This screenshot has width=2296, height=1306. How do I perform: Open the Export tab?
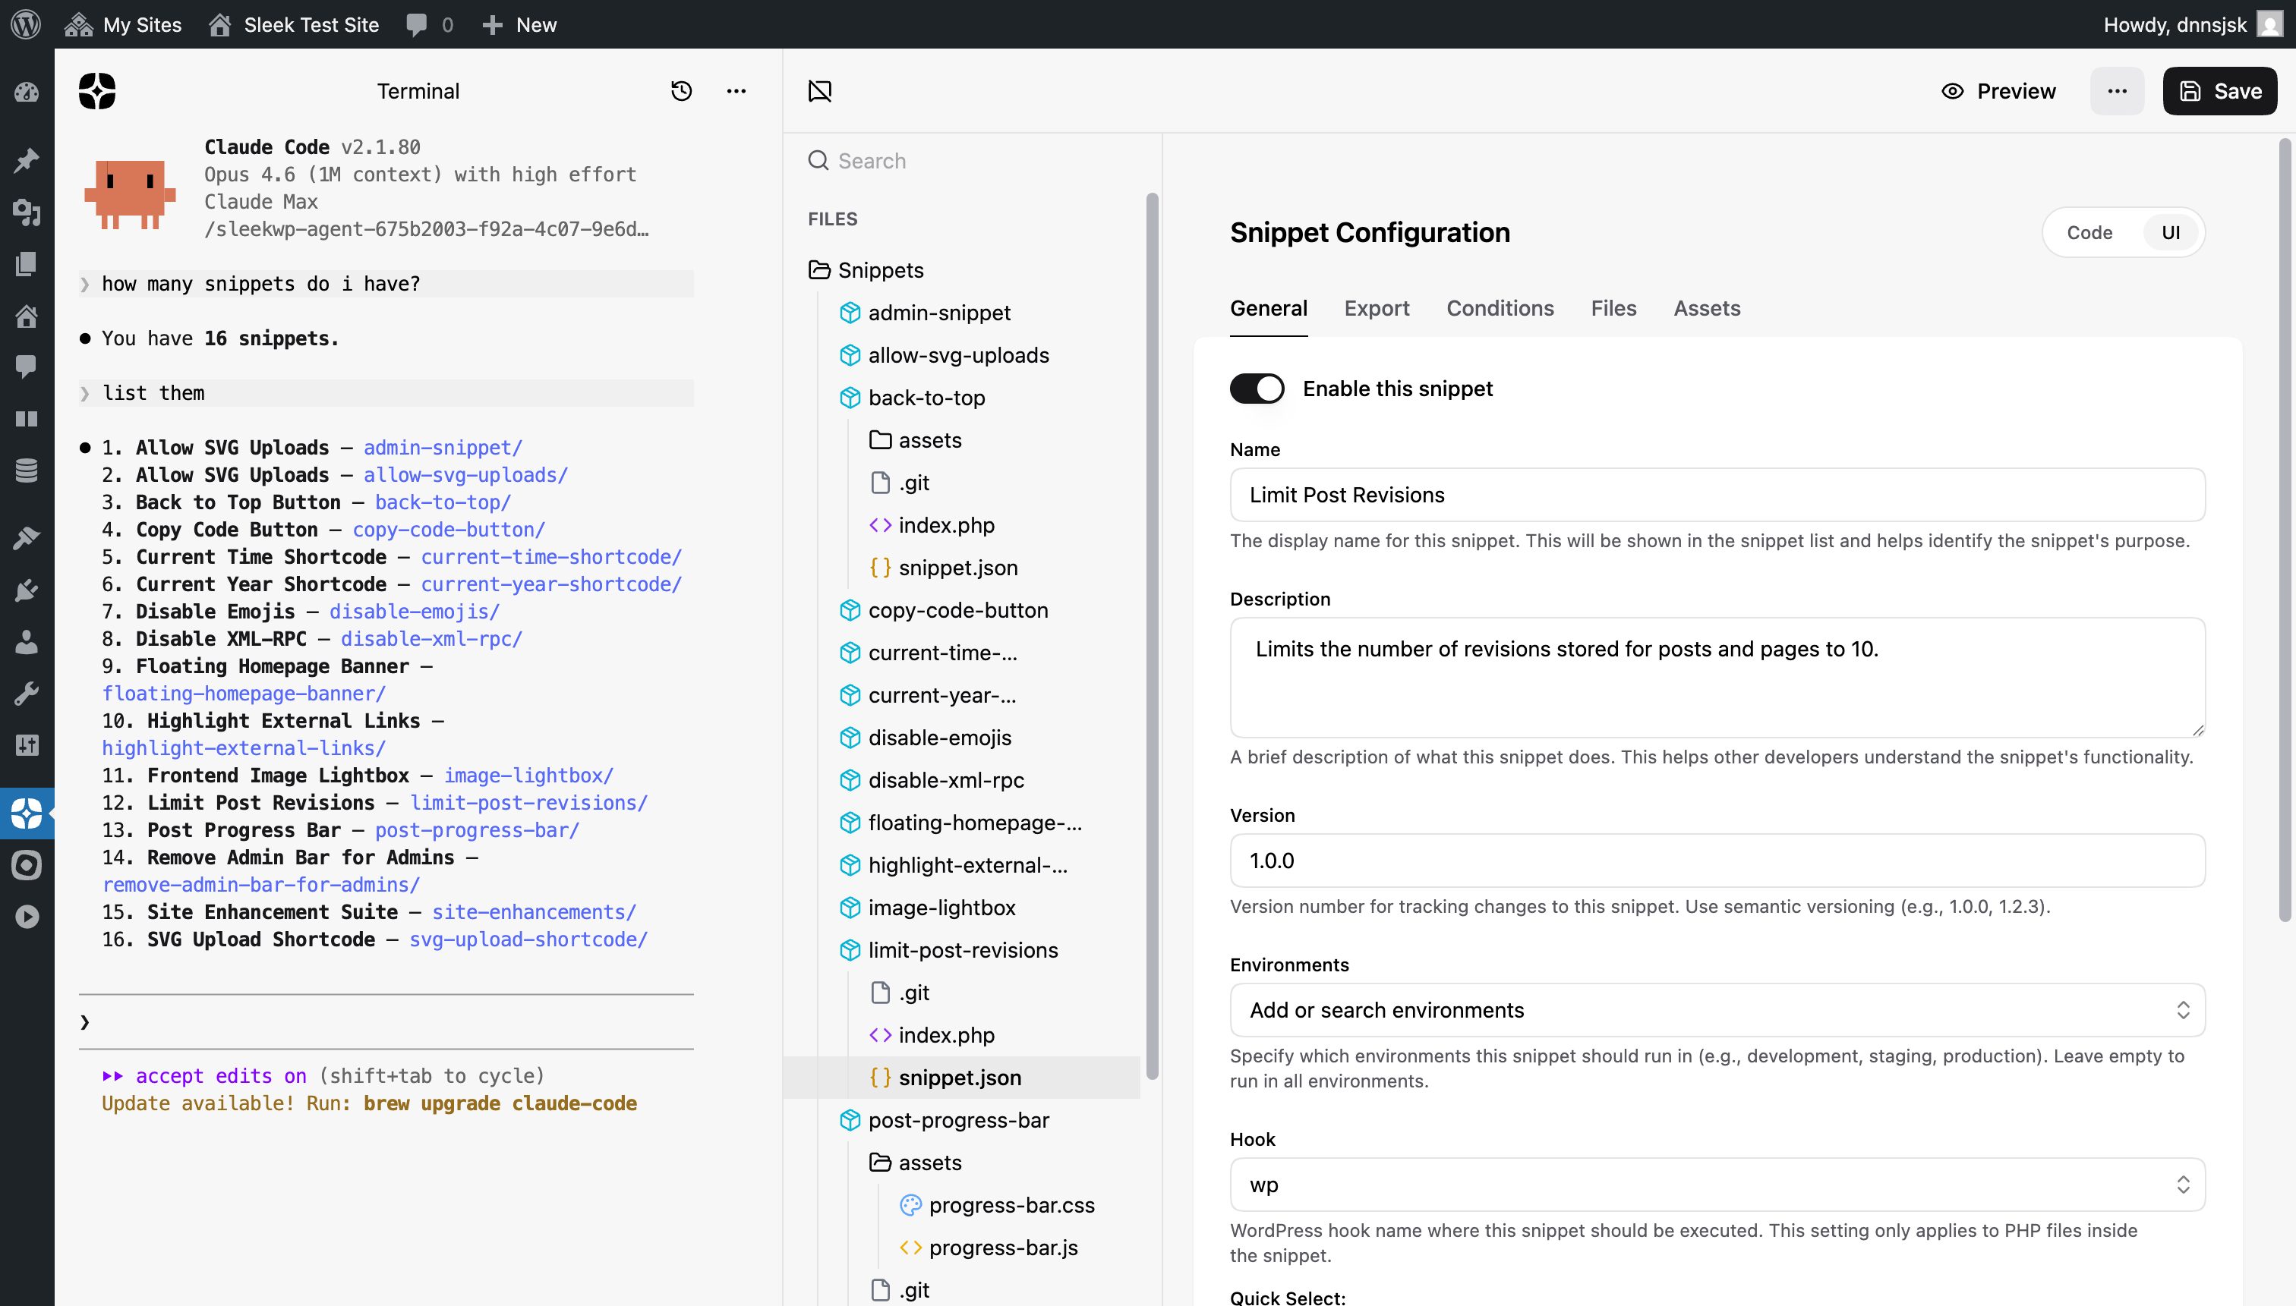click(1376, 309)
